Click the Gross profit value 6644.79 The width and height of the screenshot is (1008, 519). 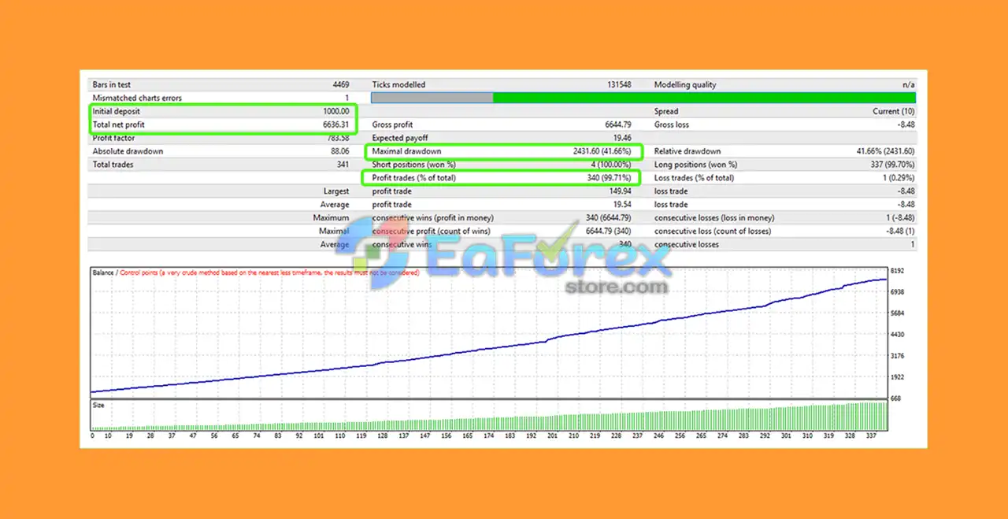pos(617,125)
